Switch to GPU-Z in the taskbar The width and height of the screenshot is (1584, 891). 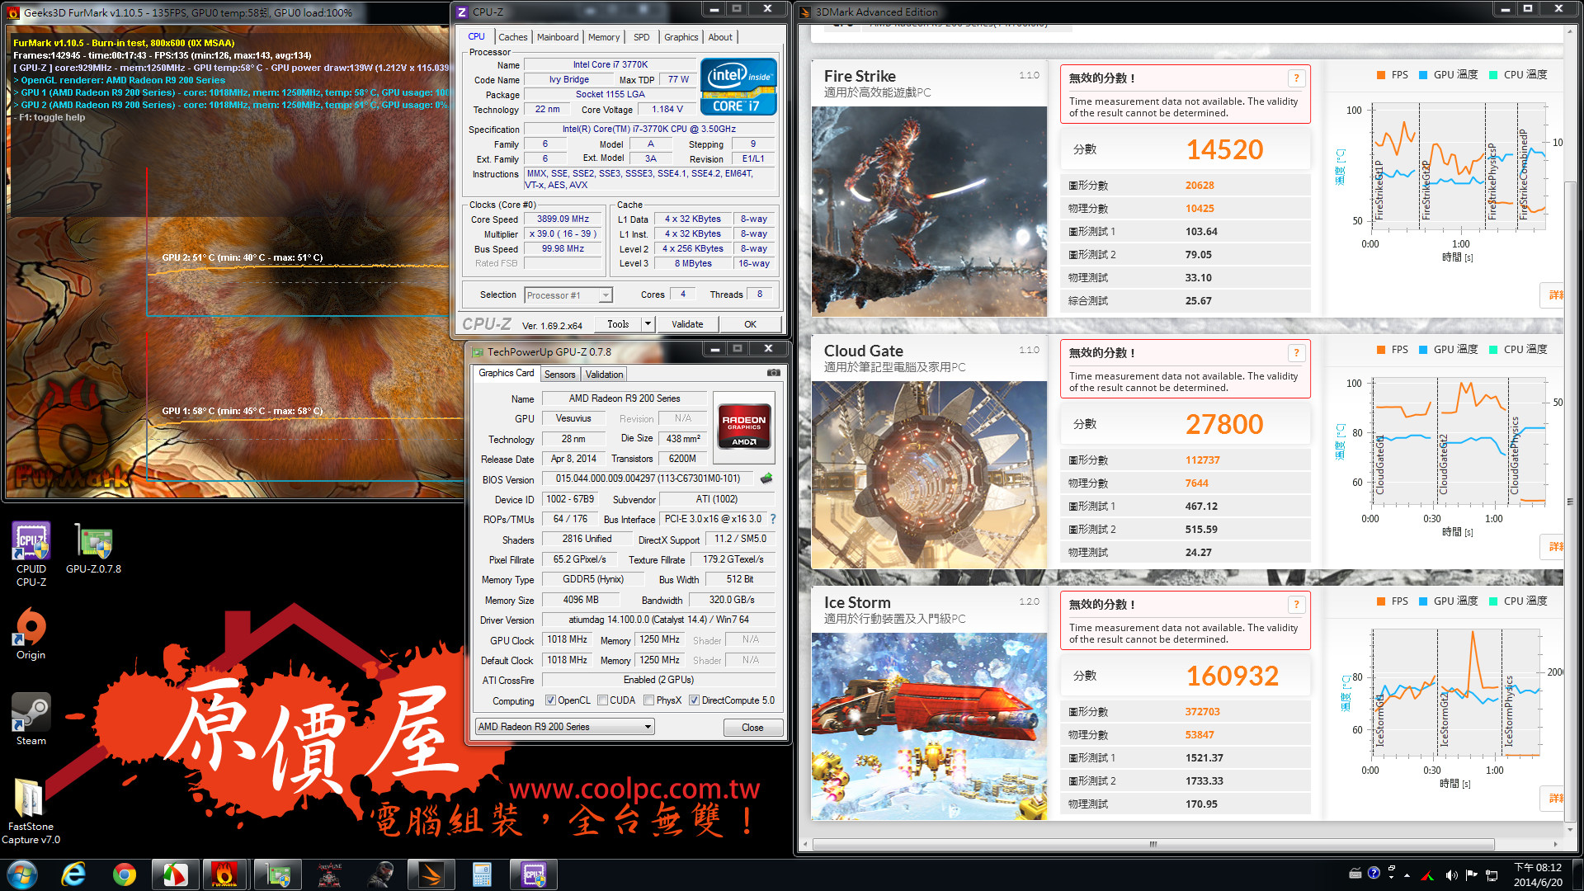click(277, 874)
